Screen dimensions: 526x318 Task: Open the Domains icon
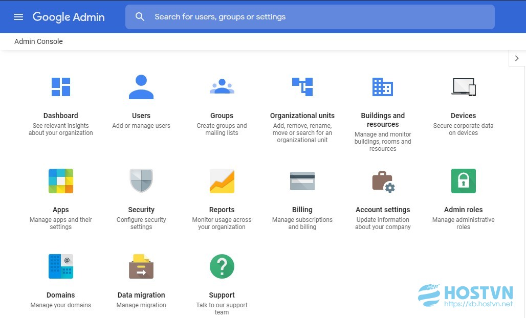(61, 266)
